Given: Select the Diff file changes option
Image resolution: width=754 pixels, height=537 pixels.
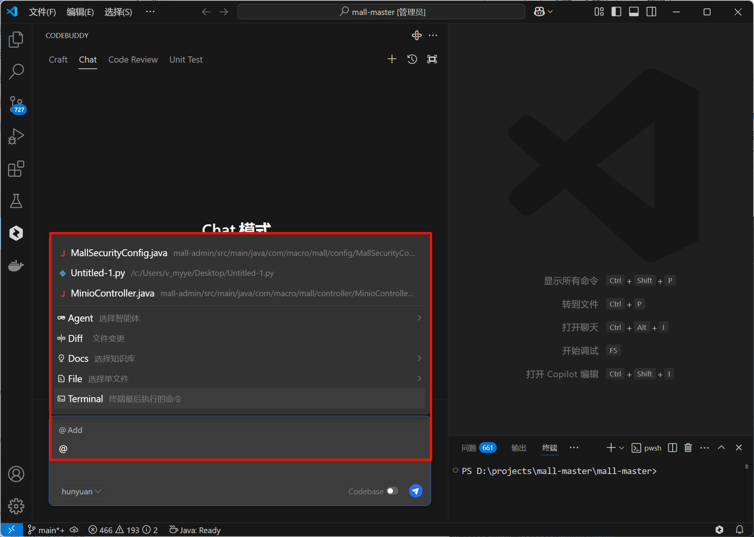Looking at the screenshot, I should point(240,338).
